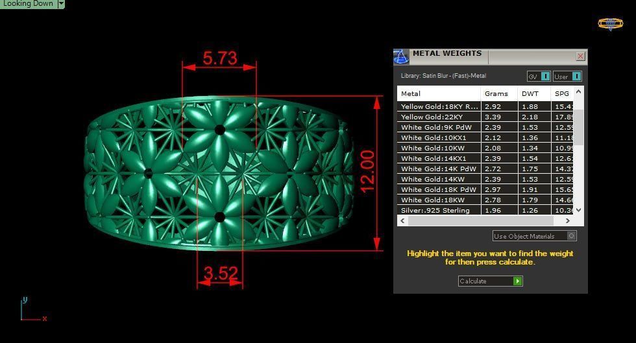Viewport: 636px width, 343px height.
Task: Select the White Gold:18K PdW row
Action: pyautogui.click(x=485, y=189)
